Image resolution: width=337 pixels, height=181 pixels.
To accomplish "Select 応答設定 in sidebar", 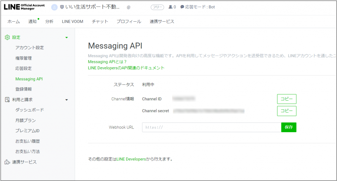I will (24, 68).
